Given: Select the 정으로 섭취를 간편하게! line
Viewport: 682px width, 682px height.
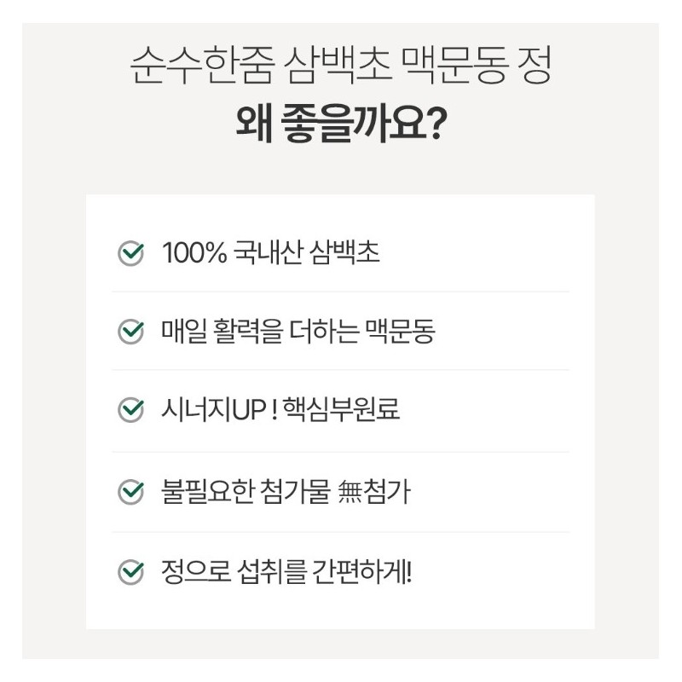Looking at the screenshot, I should [x=286, y=571].
